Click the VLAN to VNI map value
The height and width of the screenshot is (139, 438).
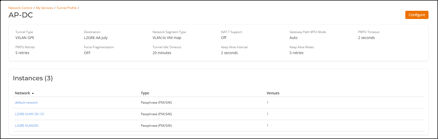(167, 38)
